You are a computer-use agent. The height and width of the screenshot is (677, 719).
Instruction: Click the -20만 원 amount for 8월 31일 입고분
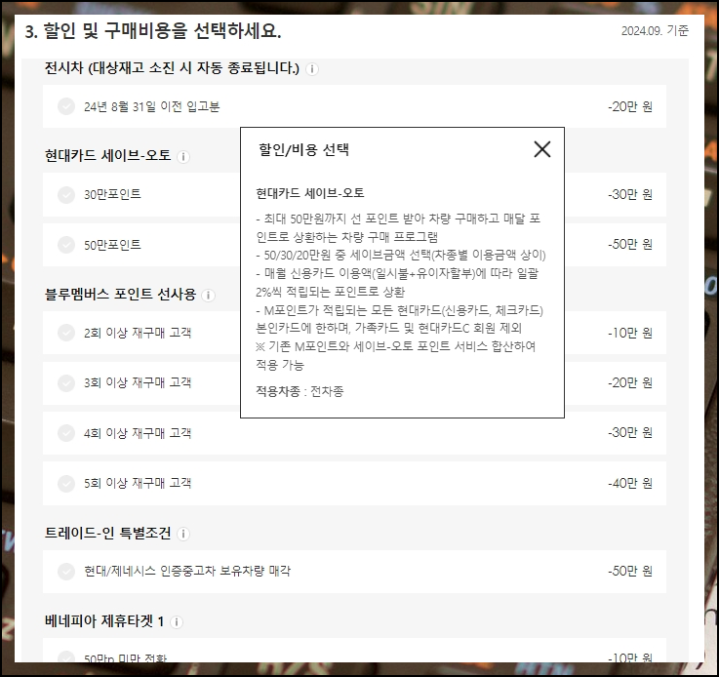click(x=630, y=106)
